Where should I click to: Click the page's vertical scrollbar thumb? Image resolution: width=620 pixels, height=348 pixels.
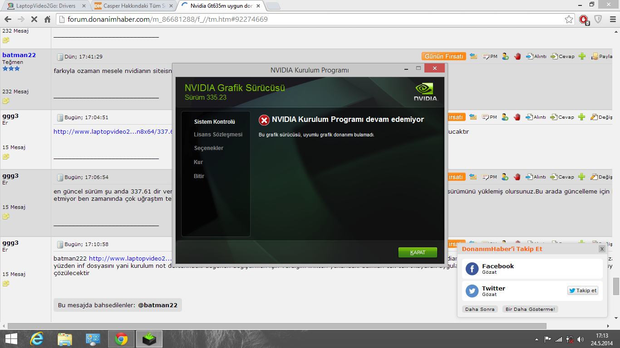pos(616,286)
